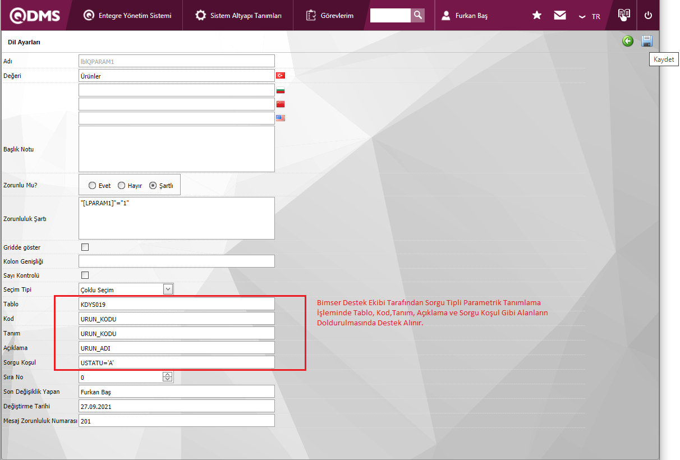Screen dimensions: 680x460
Task: Click the Tanım field URUN_KODU
Action: point(177,333)
